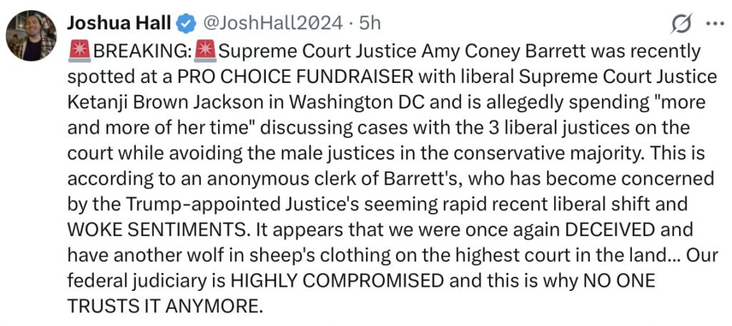Click the 5h post timestamp
The image size is (732, 326).
tap(370, 24)
